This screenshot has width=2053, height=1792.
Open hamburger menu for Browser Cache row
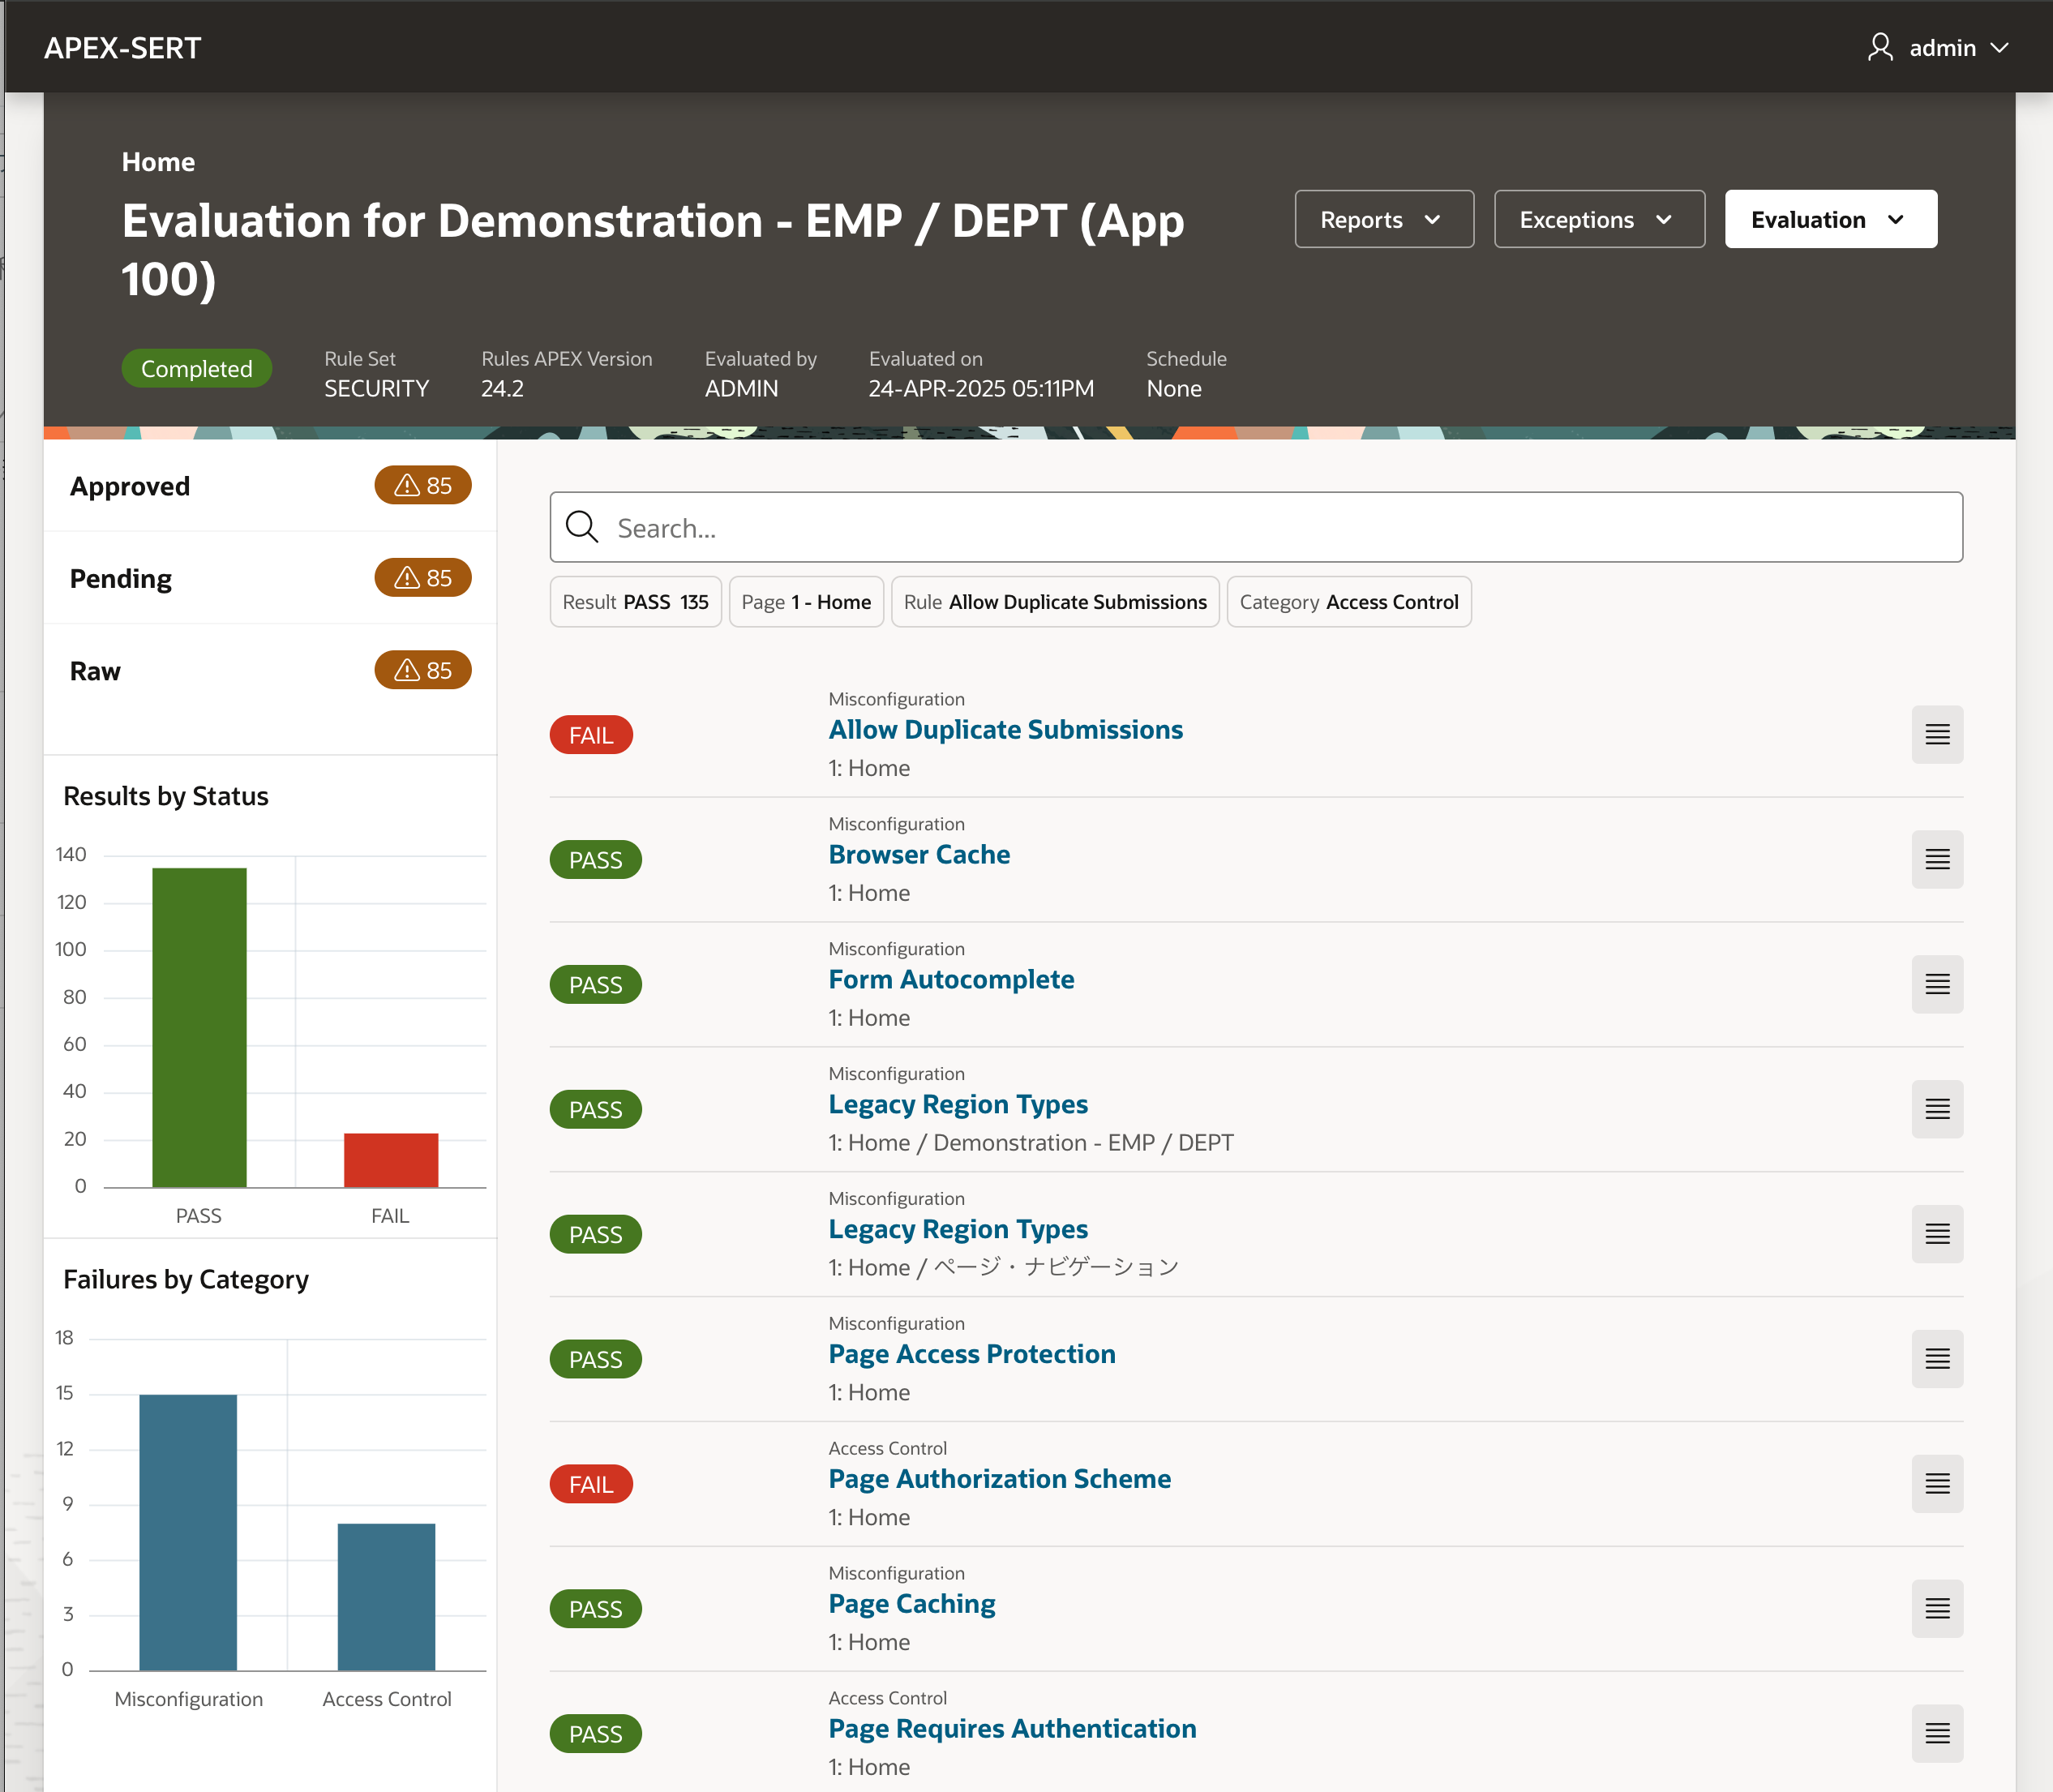1936,859
